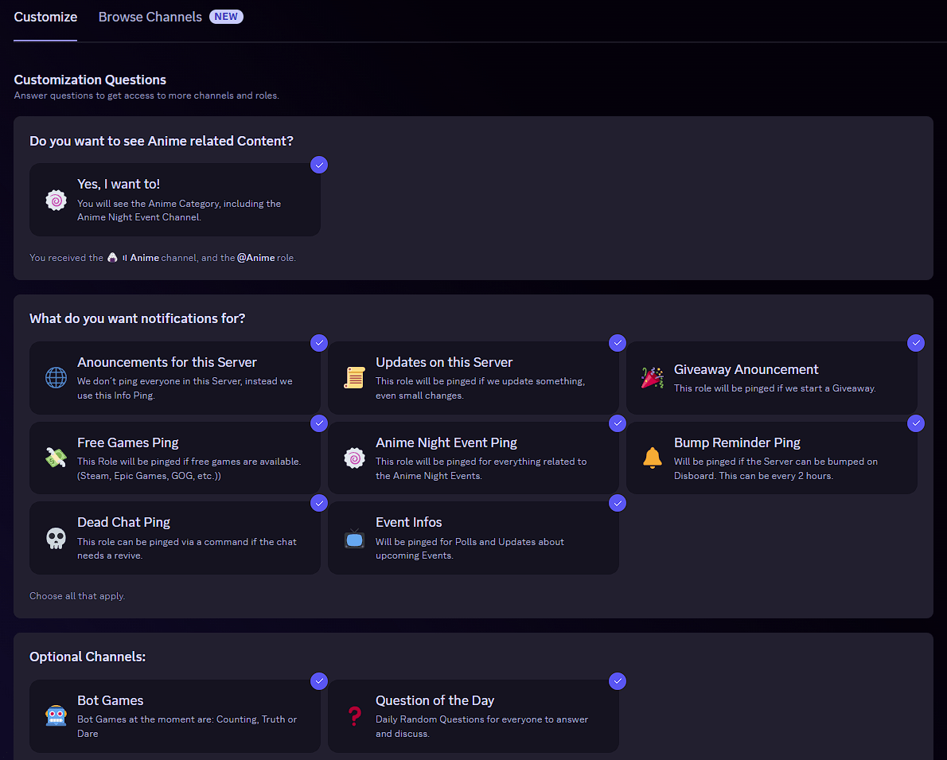The image size is (947, 760).
Task: Click the party popper Giveaway icon
Action: point(653,379)
